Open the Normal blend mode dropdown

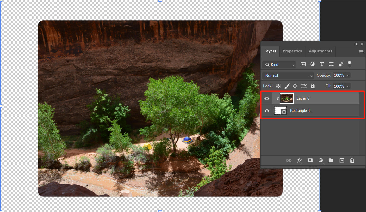[x=288, y=76]
